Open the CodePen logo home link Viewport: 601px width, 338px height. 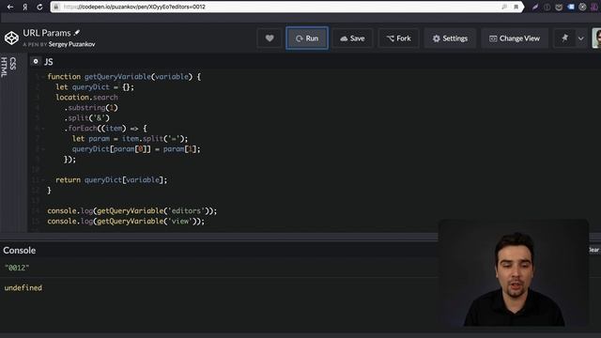point(11,38)
